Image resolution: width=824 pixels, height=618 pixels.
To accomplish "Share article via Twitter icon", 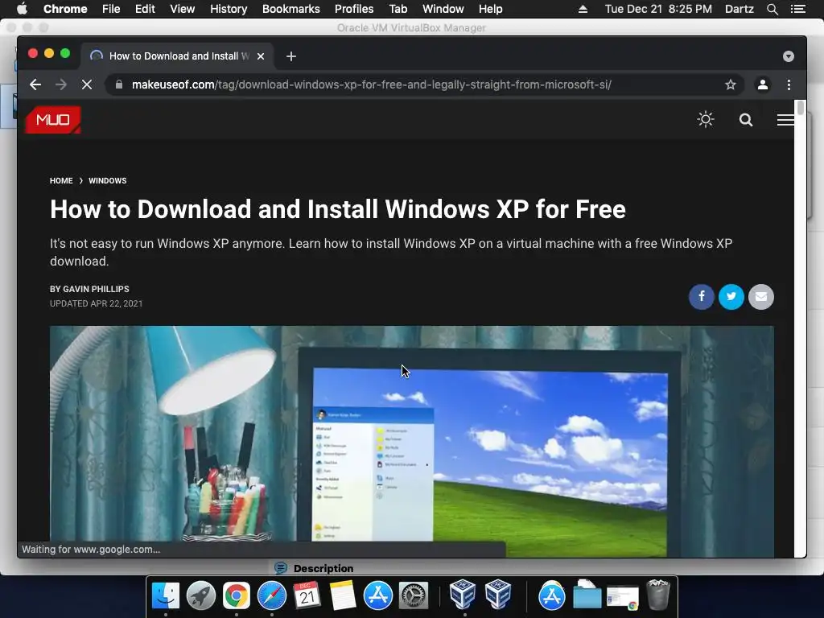I will click(731, 297).
